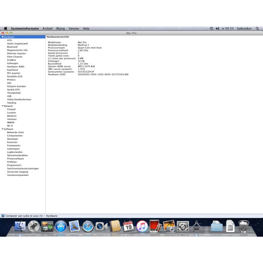Open the Apple menu
Screen dimensions: 263x263
pos(6,28)
